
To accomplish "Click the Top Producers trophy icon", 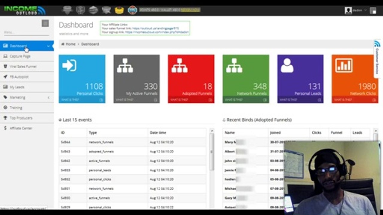I will point(5,118).
